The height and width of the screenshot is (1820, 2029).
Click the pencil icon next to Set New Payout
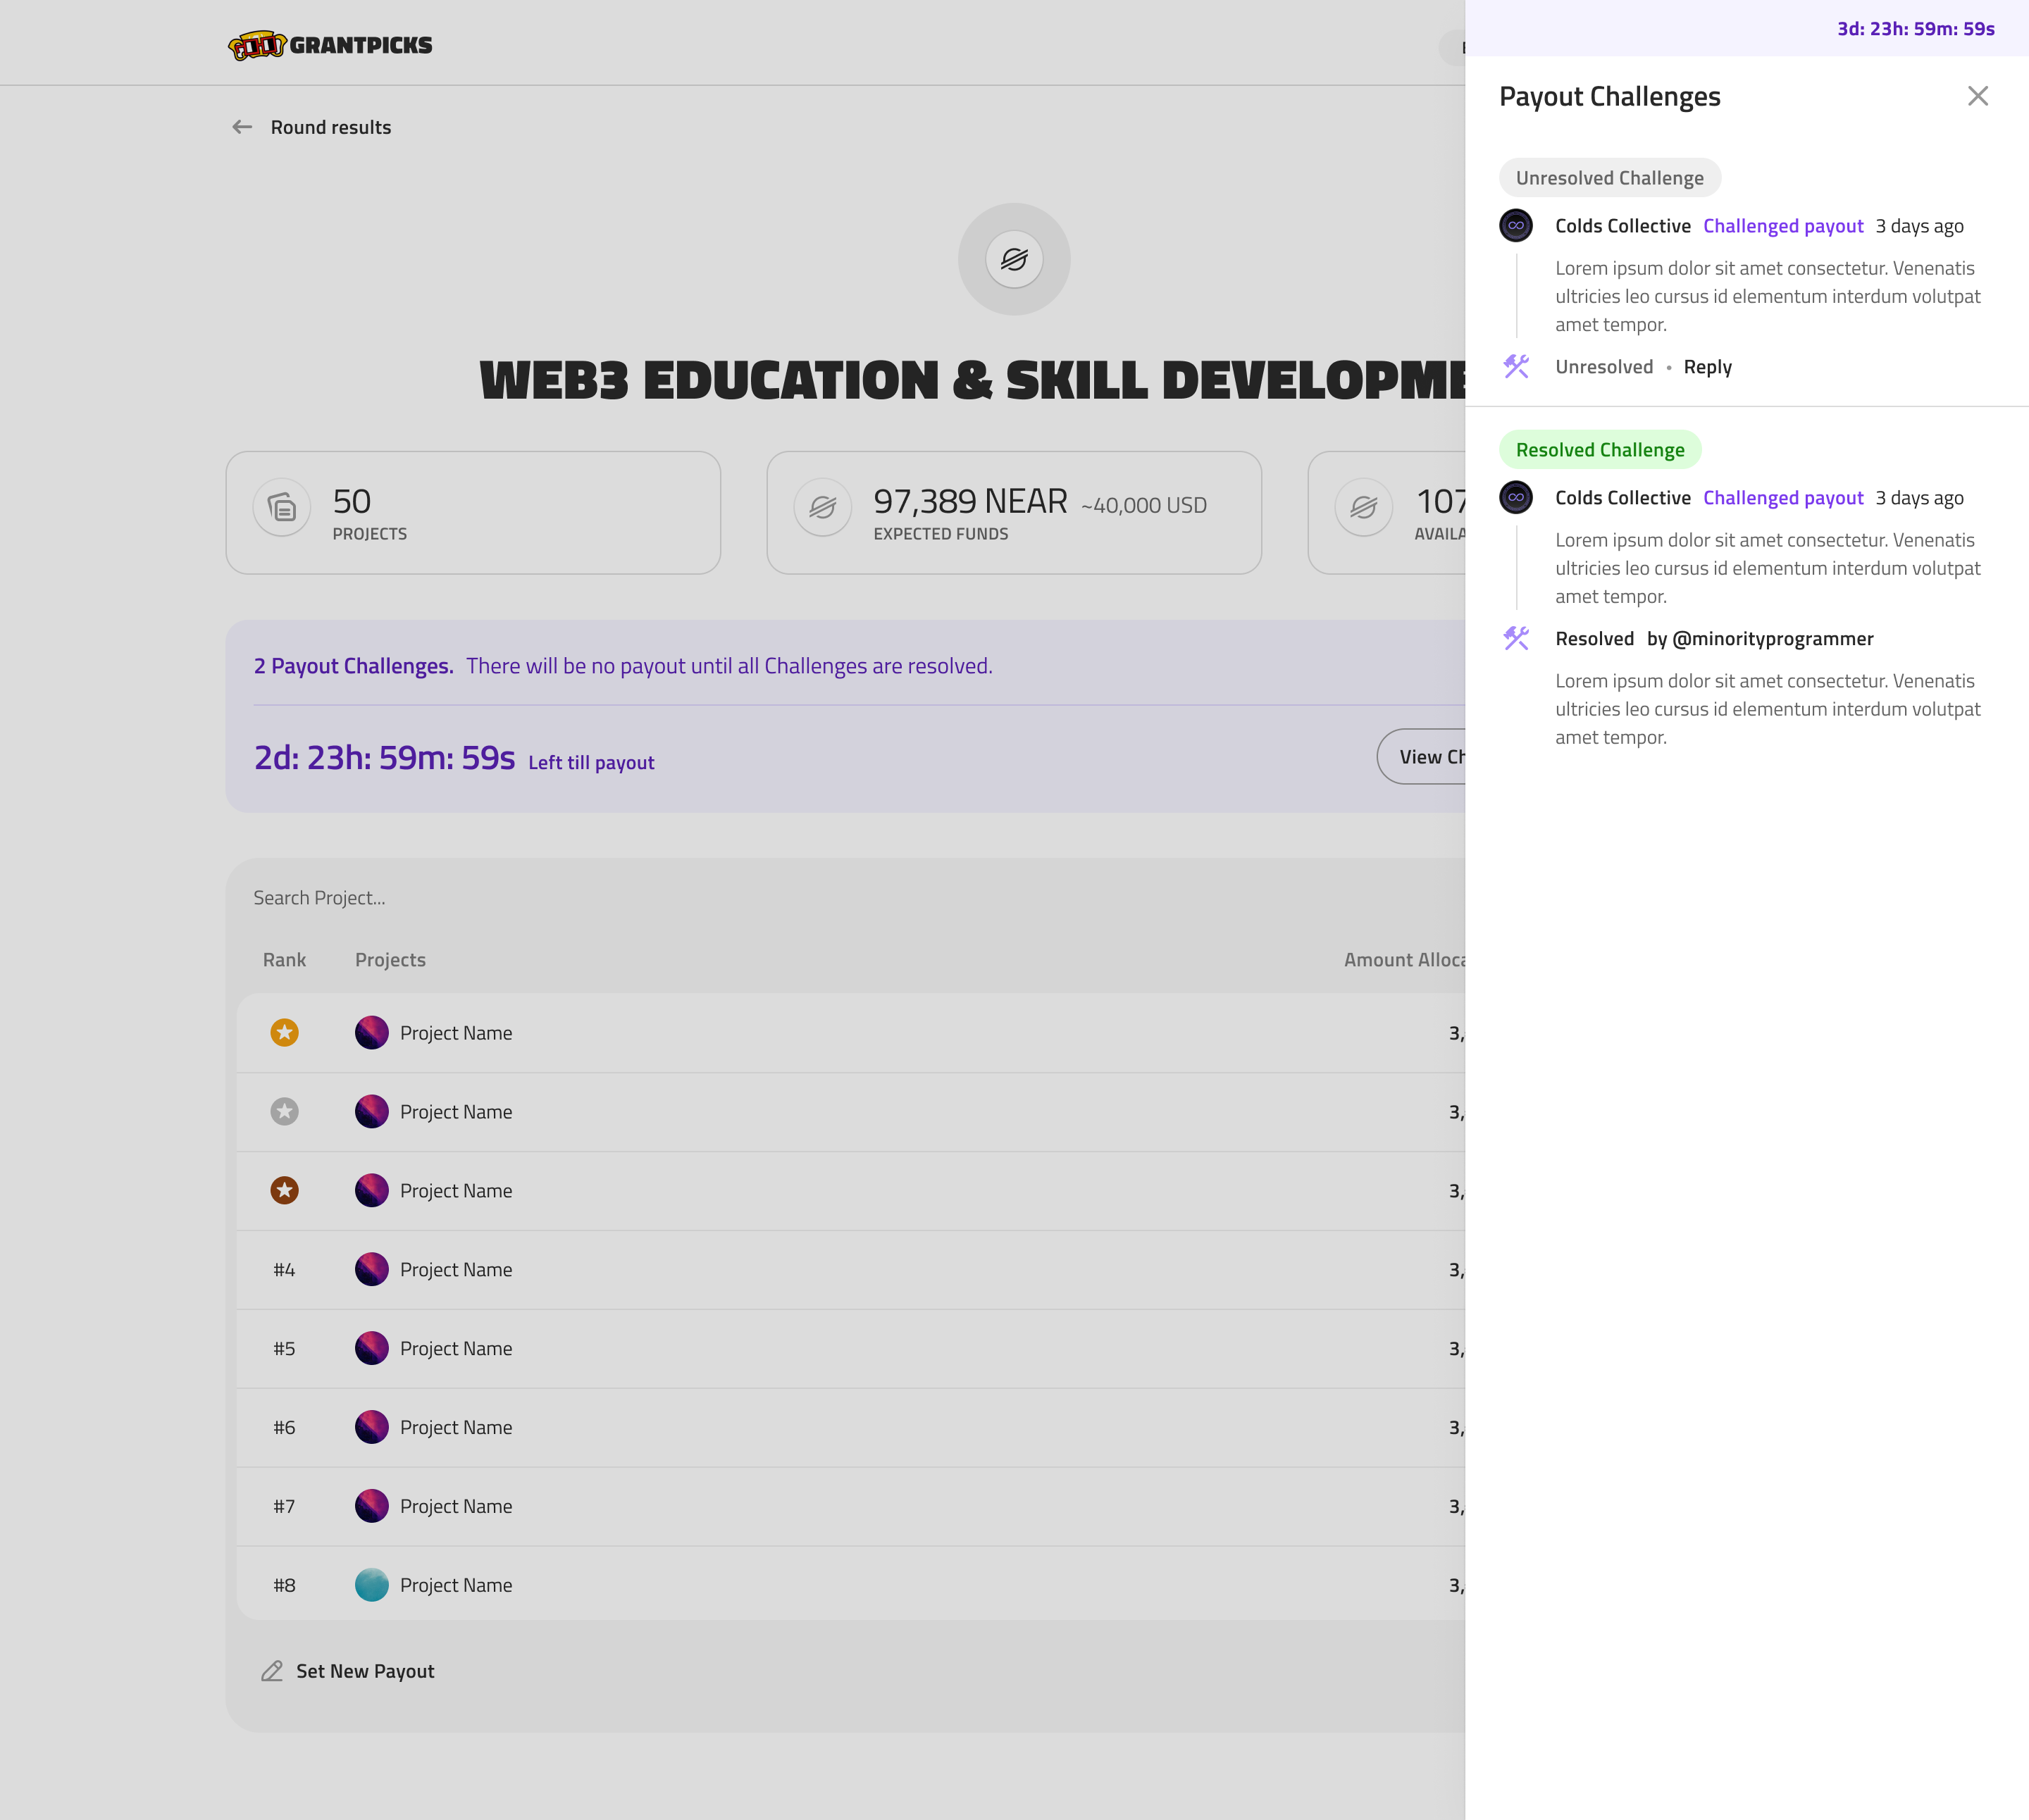coord(272,1671)
